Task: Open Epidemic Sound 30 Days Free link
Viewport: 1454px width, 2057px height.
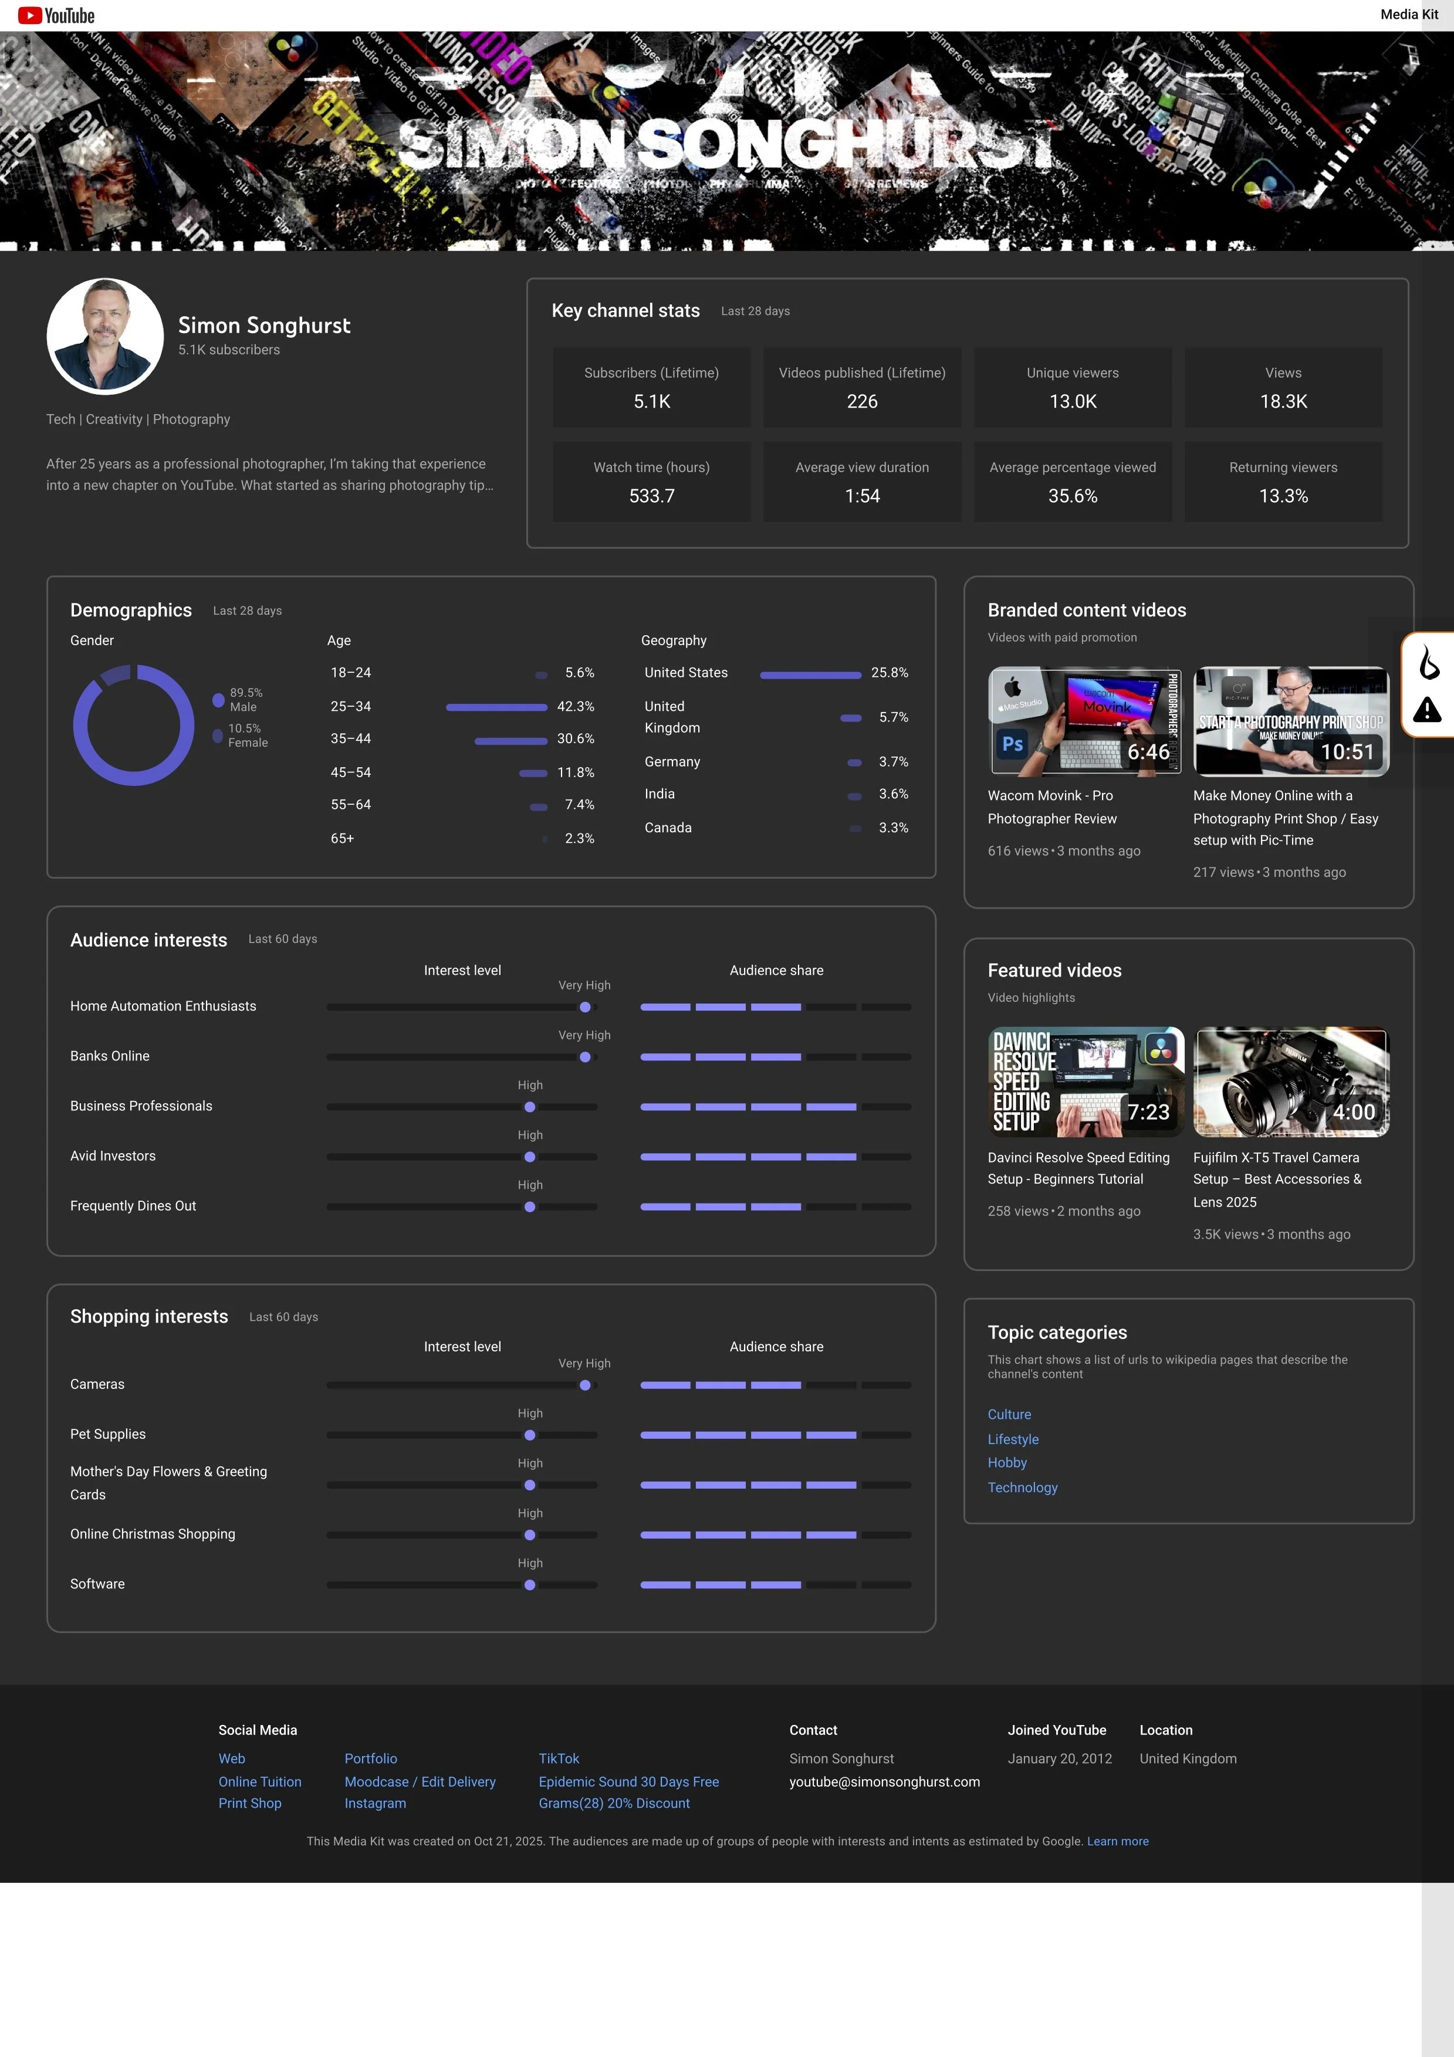Action: (628, 1782)
